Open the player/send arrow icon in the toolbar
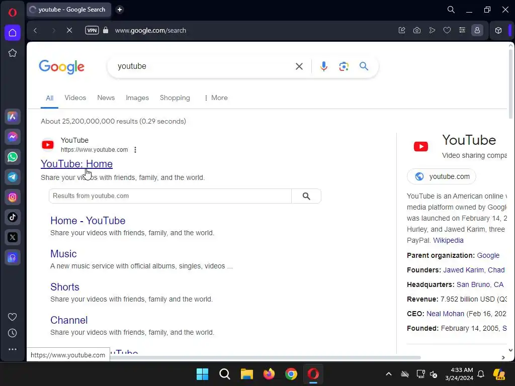Viewport: 515px width, 386px height. coord(432,30)
